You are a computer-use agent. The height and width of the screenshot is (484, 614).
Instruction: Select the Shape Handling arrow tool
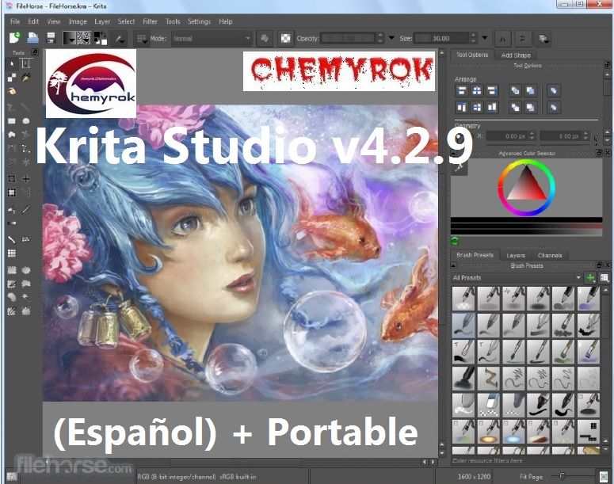pos(12,63)
